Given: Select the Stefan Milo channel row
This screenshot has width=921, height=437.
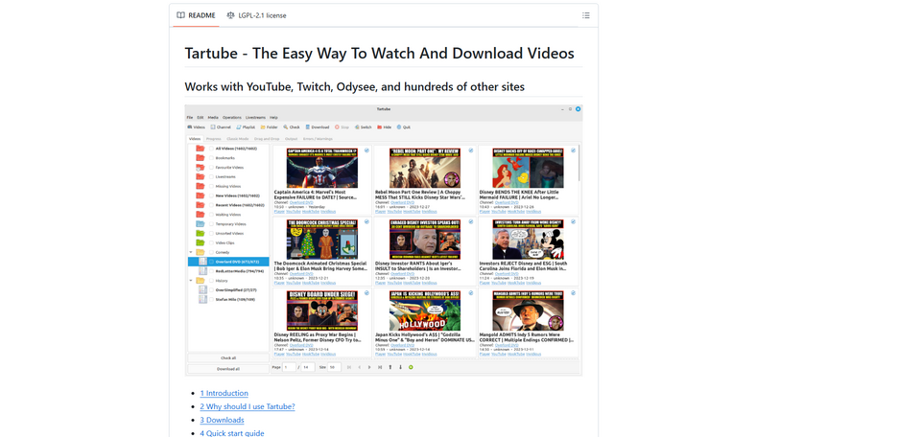Looking at the screenshot, I should pos(228,299).
